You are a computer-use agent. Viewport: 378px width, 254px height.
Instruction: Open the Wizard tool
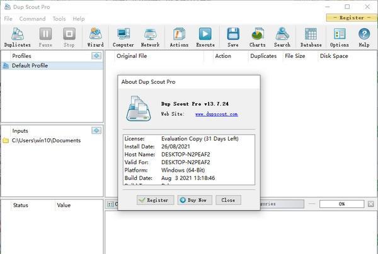click(96, 37)
